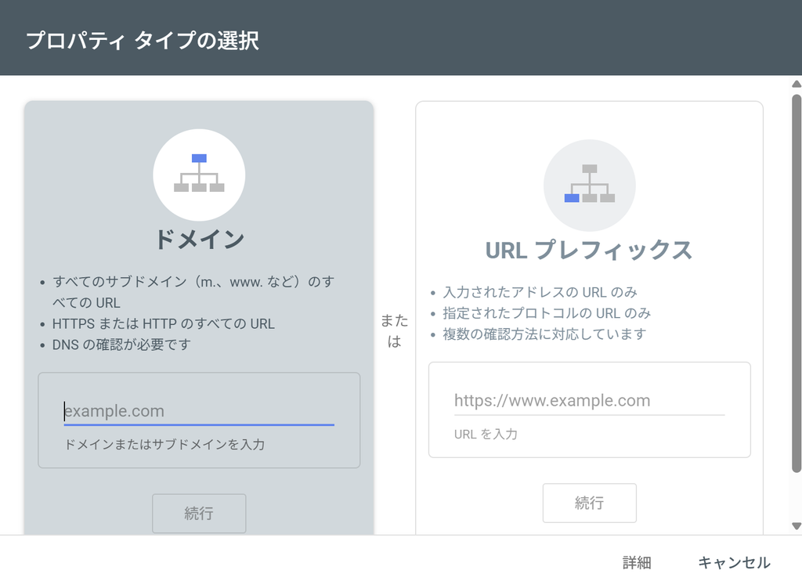This screenshot has width=802, height=588.
Task: Click the URL プレフィックス sitemap icon
Action: pos(589,185)
